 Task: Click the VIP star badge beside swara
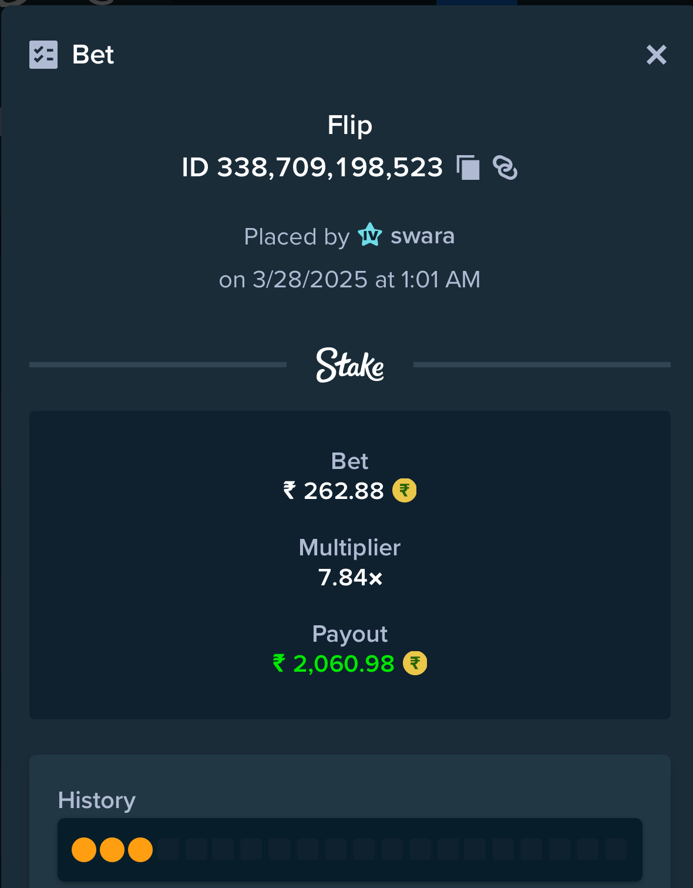point(370,234)
